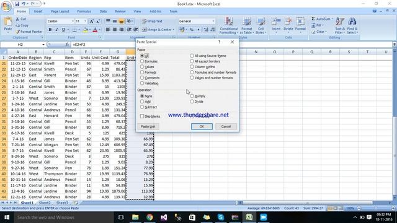
Task: Click OK in Paste Special dialog
Action: (x=202, y=126)
